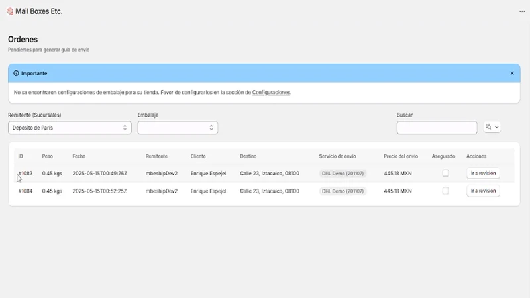Check Asegurado for order #1084

tap(445, 191)
